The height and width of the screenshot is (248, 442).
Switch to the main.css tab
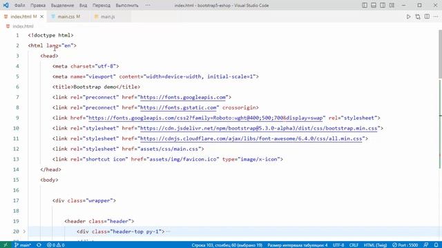point(69,17)
